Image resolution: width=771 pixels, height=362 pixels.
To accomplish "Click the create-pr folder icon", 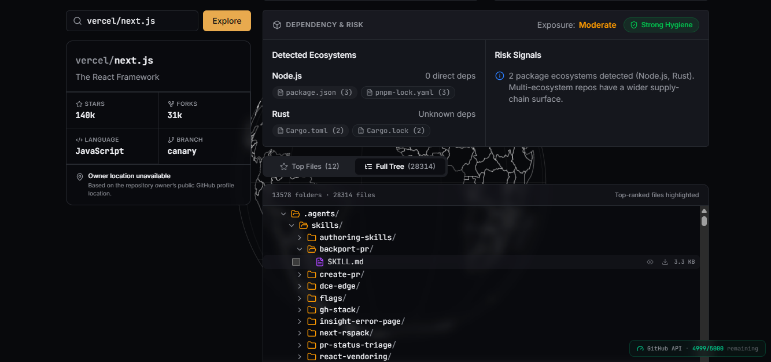I will [x=312, y=275].
